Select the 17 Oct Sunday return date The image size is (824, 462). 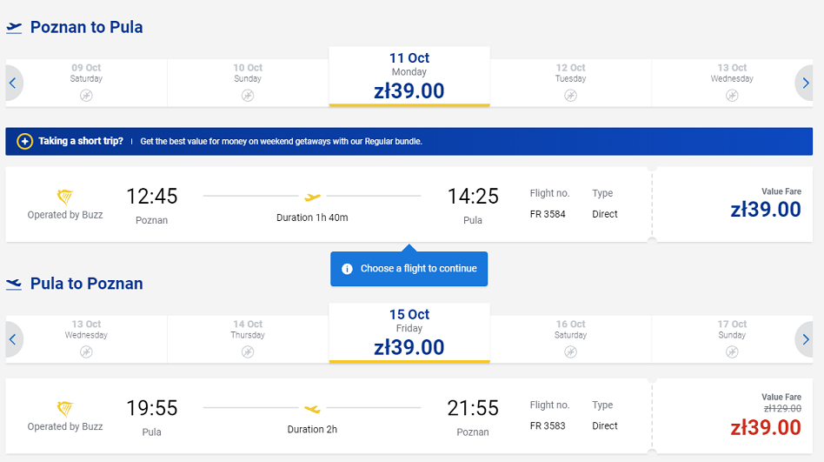(x=732, y=338)
